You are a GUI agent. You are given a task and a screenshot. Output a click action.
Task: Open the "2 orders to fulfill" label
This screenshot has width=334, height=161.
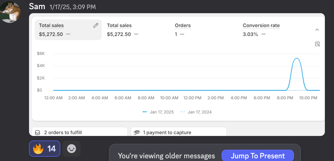[63, 132]
